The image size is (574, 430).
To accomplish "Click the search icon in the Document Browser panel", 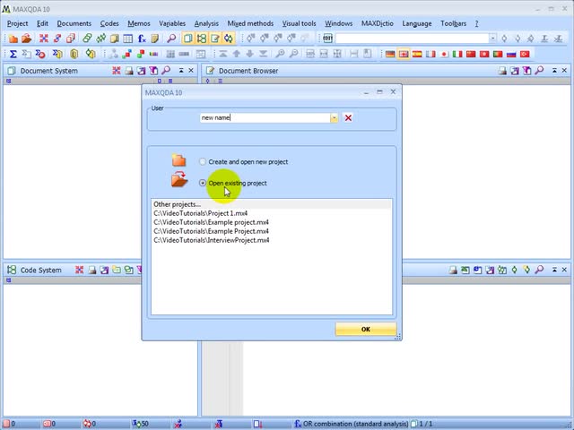I will [x=539, y=70].
